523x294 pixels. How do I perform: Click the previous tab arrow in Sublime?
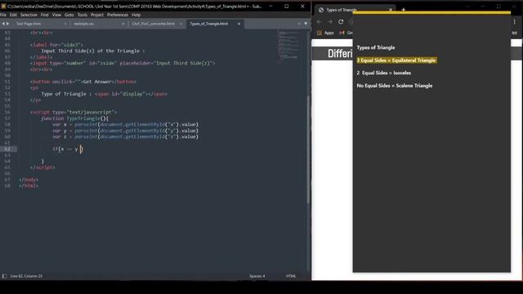click(x=3, y=24)
